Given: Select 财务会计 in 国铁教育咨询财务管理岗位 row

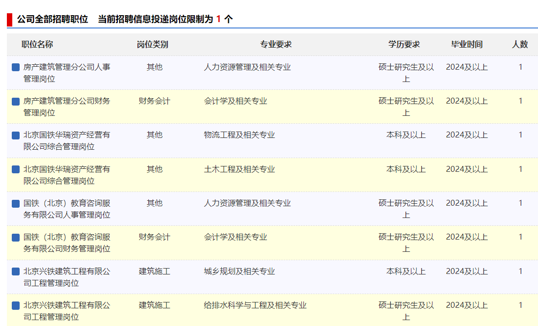Looking at the screenshot, I should pos(155,237).
